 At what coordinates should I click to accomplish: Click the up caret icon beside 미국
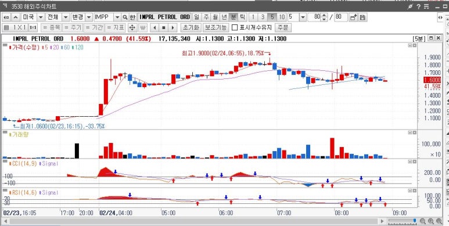[x=16, y=17]
